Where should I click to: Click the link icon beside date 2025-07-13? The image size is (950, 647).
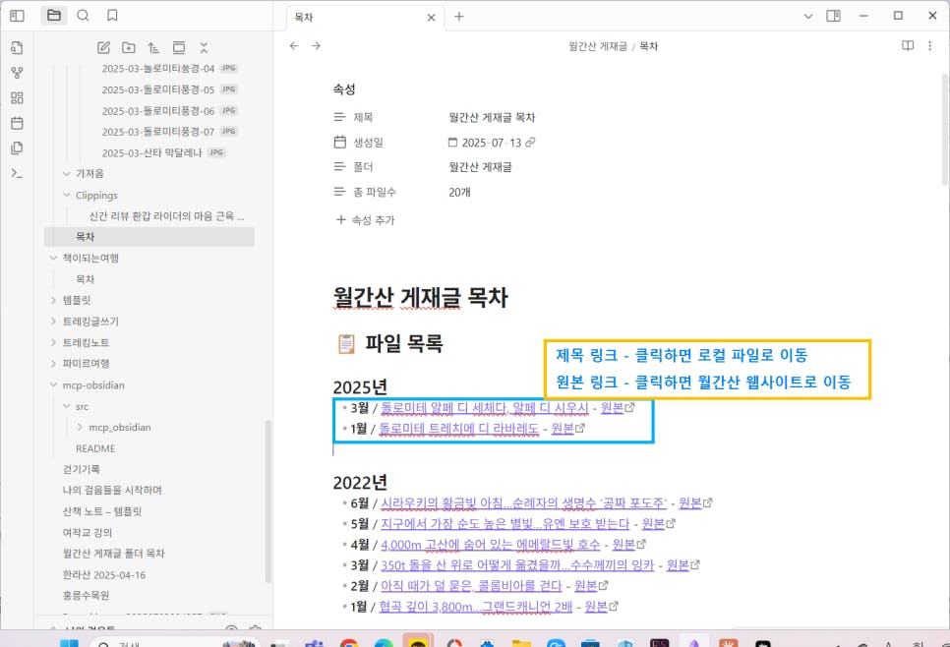pyautogui.click(x=530, y=143)
